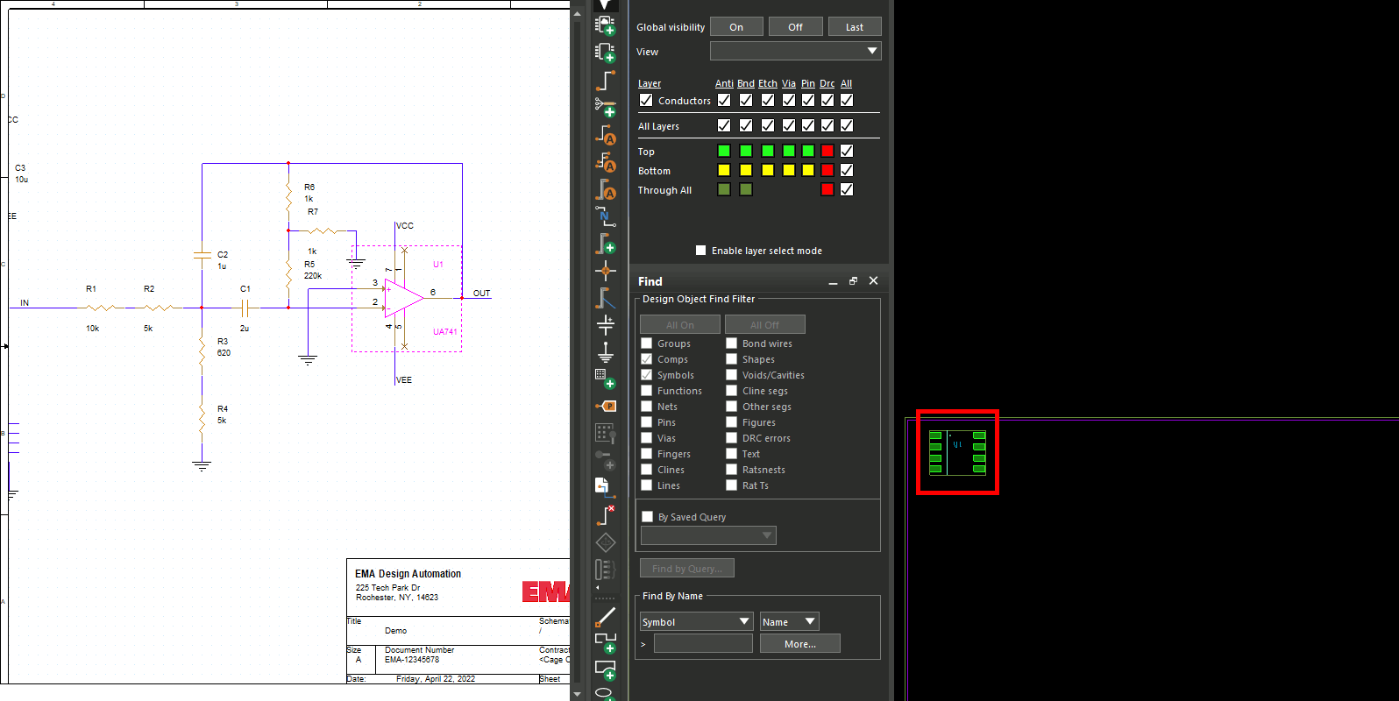Screen dimensions: 1399x701
Task: Close the Find panel
Action: coord(873,280)
